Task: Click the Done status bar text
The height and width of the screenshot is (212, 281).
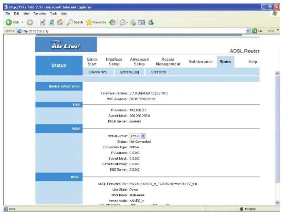Action: [x=12, y=209]
